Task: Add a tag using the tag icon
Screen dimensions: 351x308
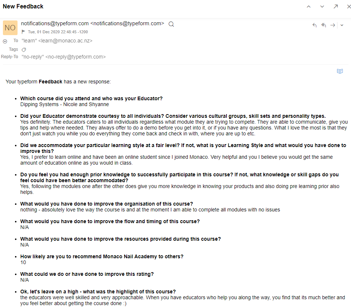Action: pos(24,49)
